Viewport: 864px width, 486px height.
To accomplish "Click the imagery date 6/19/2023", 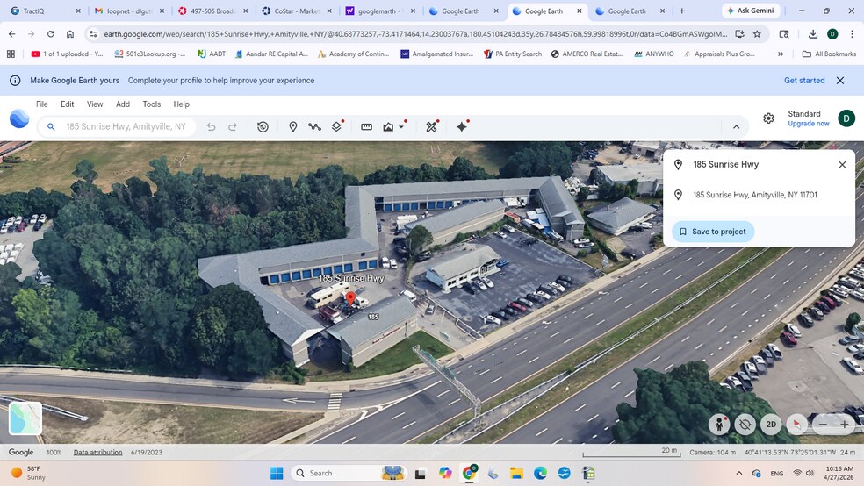I will point(147,453).
